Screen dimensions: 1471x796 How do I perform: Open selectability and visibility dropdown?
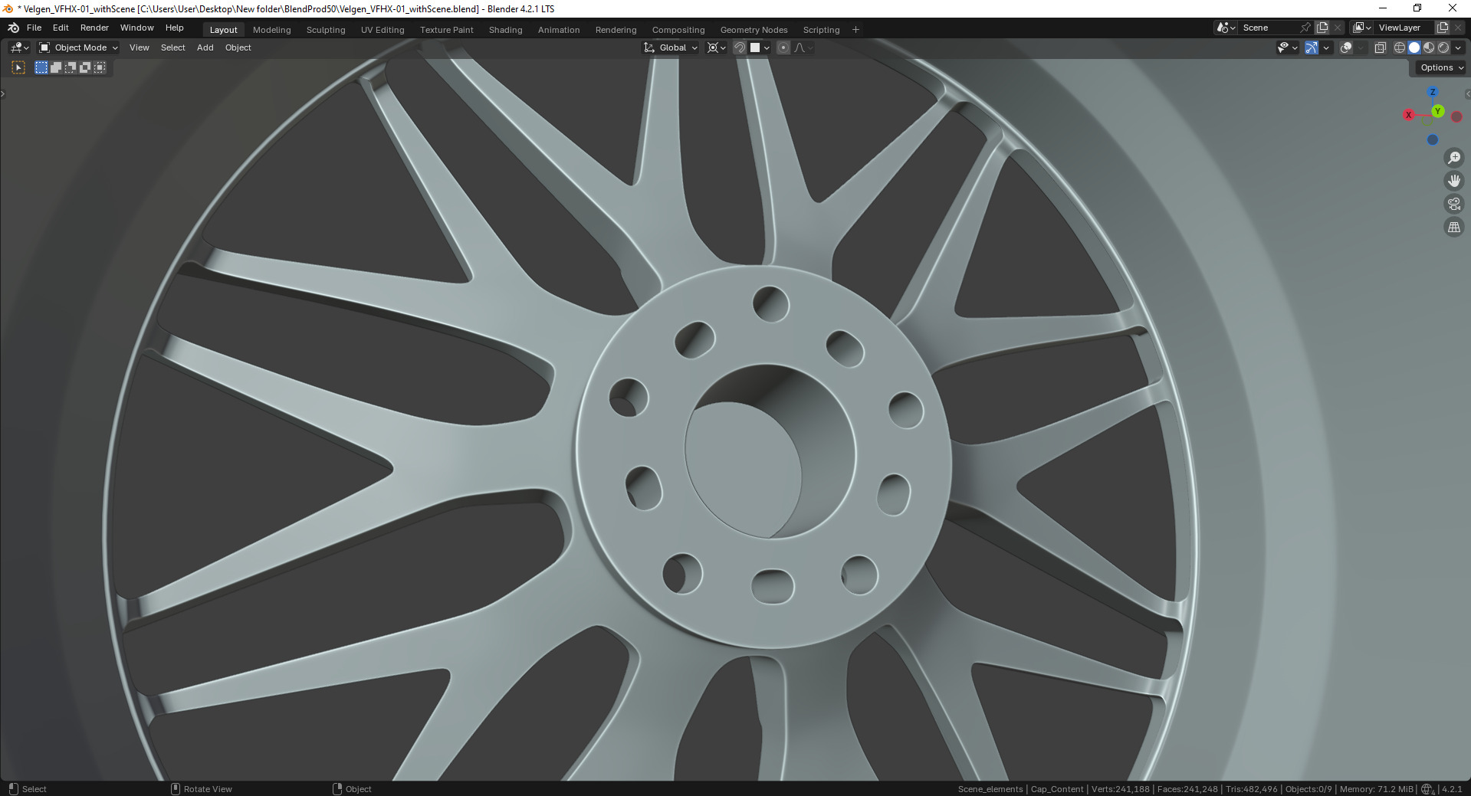[1287, 47]
